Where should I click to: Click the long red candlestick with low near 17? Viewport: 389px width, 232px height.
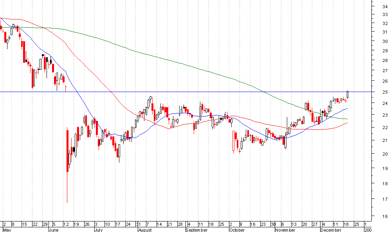pos(67,165)
